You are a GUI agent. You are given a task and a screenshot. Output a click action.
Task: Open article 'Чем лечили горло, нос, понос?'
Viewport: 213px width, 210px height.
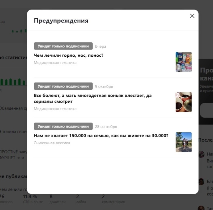tap(69, 55)
